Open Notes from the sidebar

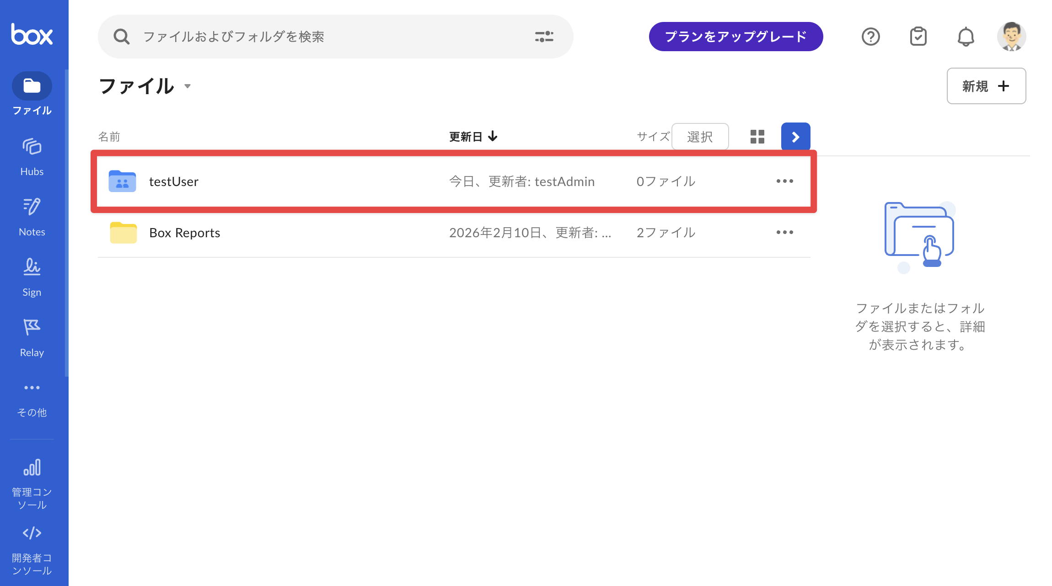pos(32,217)
